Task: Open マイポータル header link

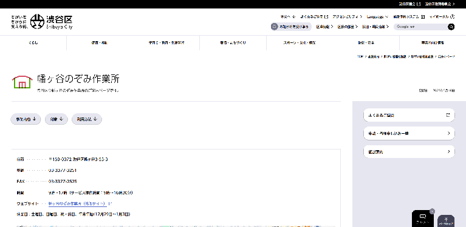Action: pyautogui.click(x=442, y=16)
